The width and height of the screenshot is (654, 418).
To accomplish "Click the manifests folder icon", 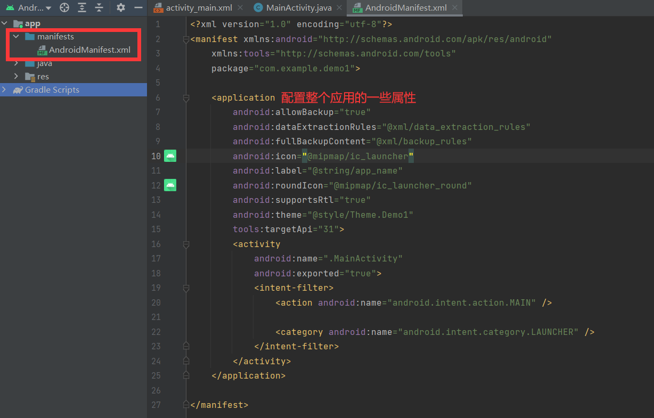I will coord(30,37).
